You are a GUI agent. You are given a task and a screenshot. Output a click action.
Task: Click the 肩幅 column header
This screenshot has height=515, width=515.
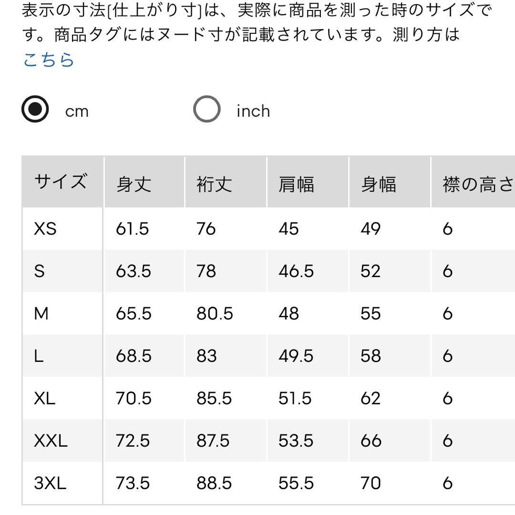coord(308,182)
